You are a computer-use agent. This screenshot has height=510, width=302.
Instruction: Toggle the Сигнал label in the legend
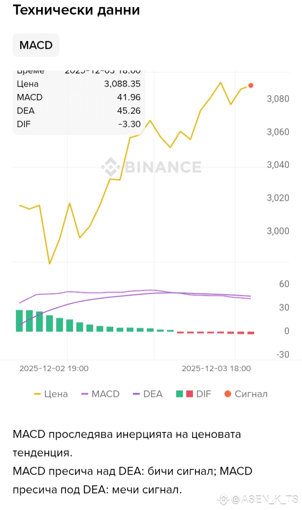[251, 394]
